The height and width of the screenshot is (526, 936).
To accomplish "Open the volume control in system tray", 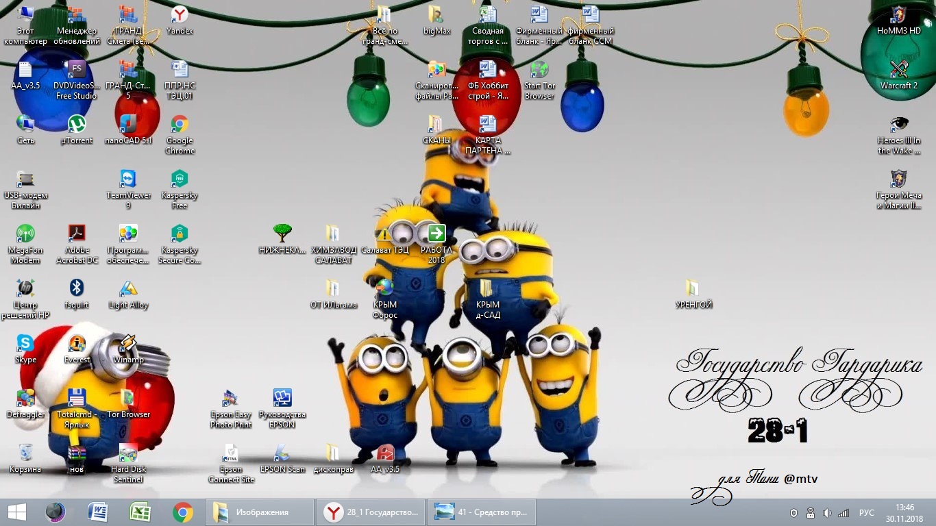I will (x=827, y=513).
